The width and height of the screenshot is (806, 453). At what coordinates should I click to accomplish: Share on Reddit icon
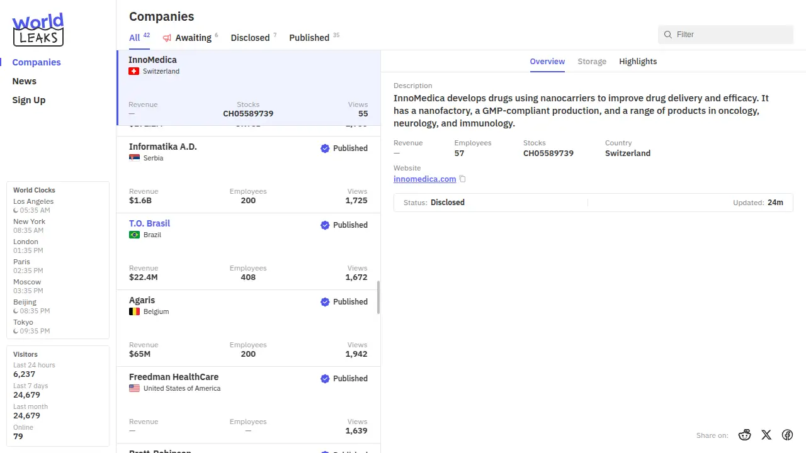tap(745, 435)
